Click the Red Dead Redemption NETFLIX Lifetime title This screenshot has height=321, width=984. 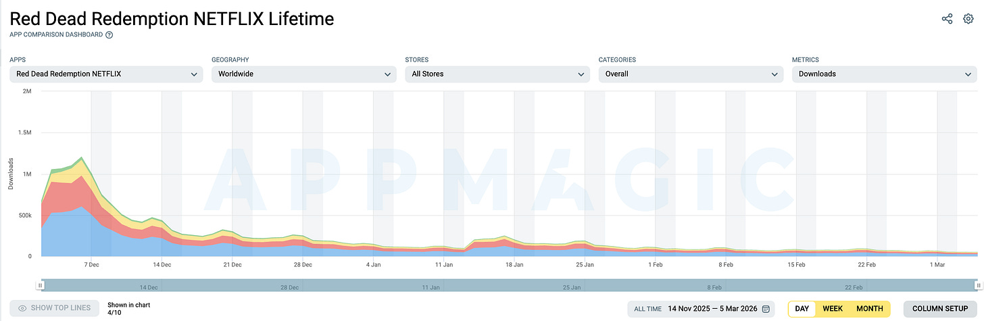(x=172, y=18)
